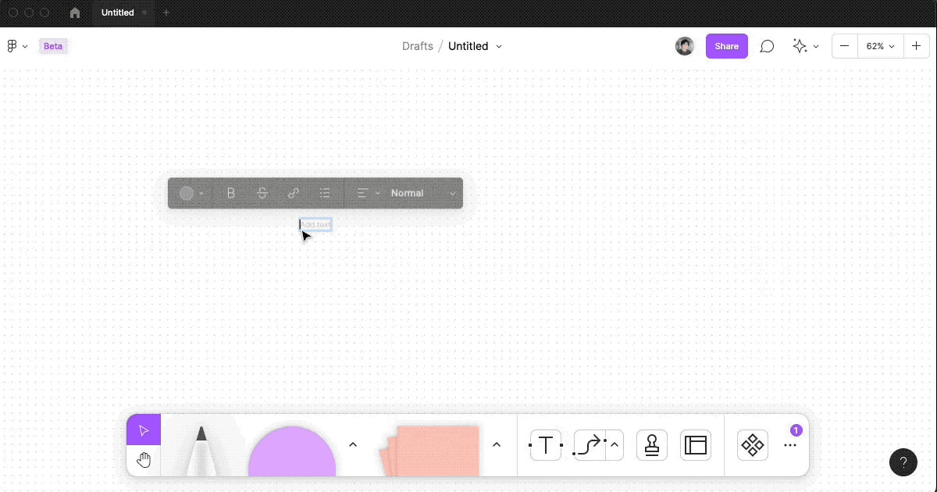Go to the Home tab icon
937x492 pixels.
click(75, 12)
